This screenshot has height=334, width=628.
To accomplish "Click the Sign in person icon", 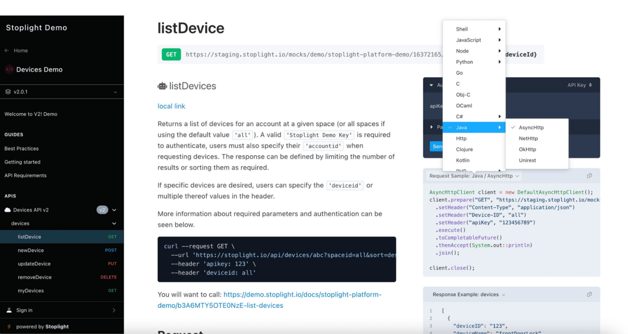I will click(x=9, y=310).
